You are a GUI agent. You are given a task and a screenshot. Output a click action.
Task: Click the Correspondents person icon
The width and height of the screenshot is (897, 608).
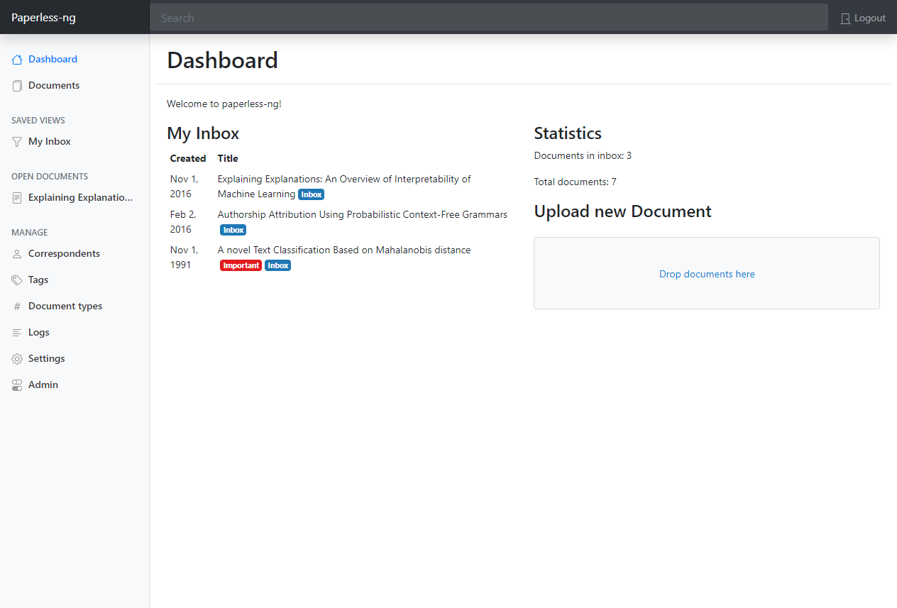click(x=17, y=254)
